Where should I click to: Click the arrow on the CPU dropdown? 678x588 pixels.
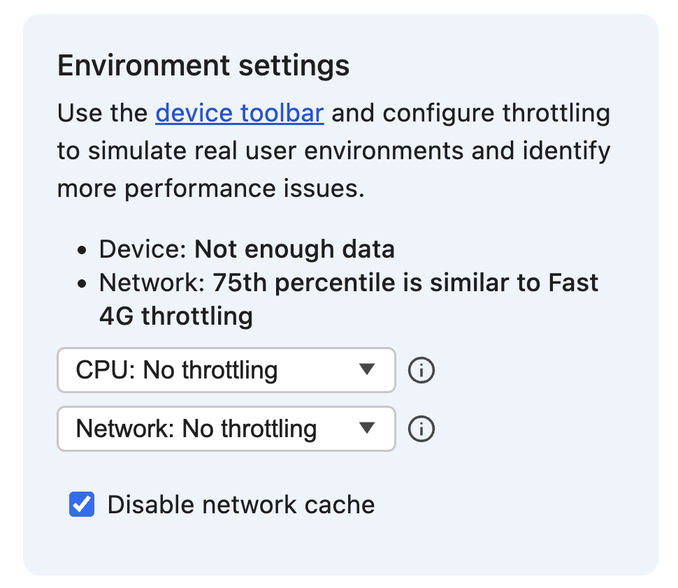pos(368,370)
